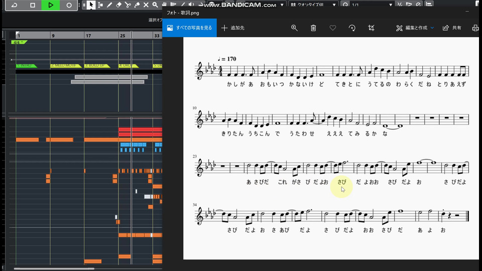
Task: Start recording with the Record circle button
Action: click(x=69, y=5)
